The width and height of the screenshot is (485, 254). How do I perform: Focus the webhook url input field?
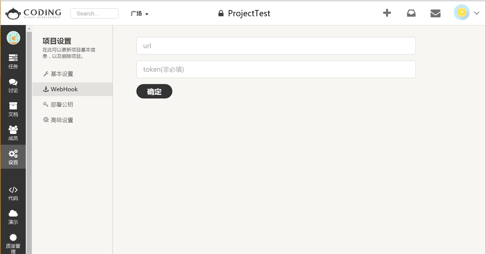(276, 46)
